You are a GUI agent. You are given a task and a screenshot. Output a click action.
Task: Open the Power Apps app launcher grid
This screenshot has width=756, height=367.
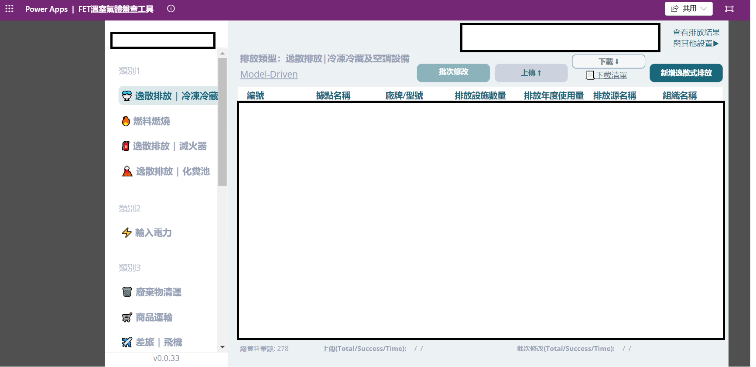pos(9,9)
